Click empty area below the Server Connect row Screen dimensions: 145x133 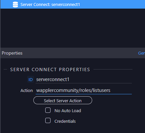(x=73, y=28)
